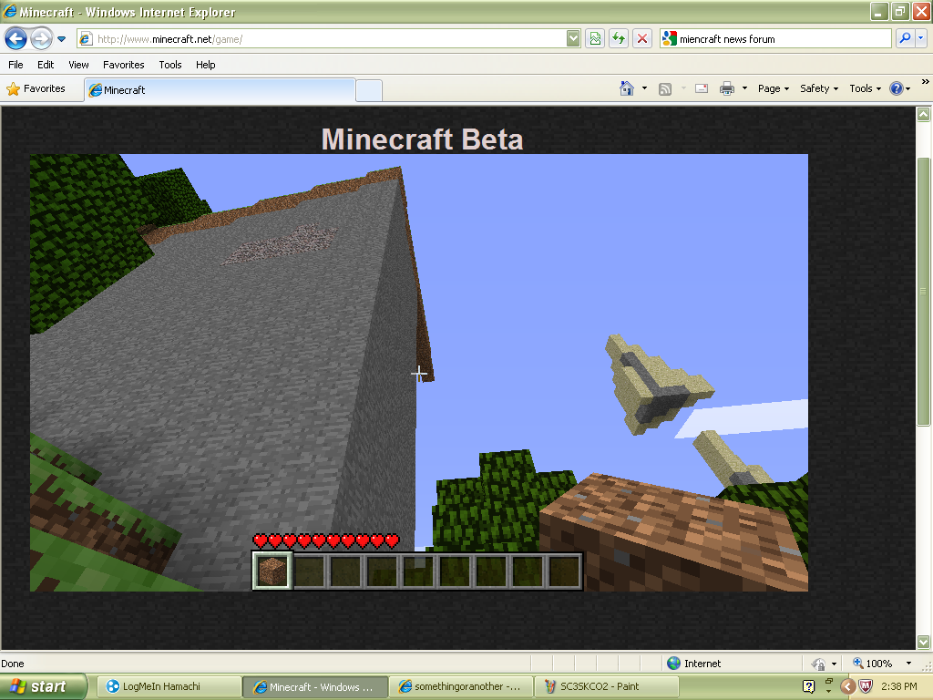Open the Safety command bar menu
933x700 pixels.
click(x=819, y=88)
